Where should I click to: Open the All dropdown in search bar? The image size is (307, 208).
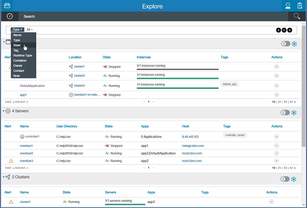[30, 30]
